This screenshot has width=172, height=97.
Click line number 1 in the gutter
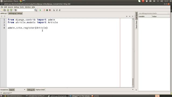(4, 20)
